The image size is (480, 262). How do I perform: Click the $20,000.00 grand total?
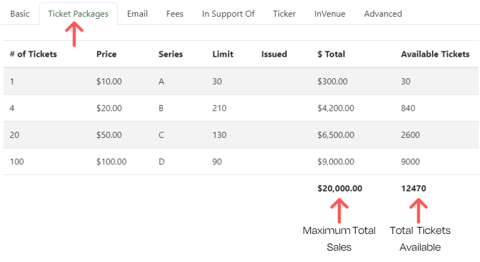click(x=340, y=189)
